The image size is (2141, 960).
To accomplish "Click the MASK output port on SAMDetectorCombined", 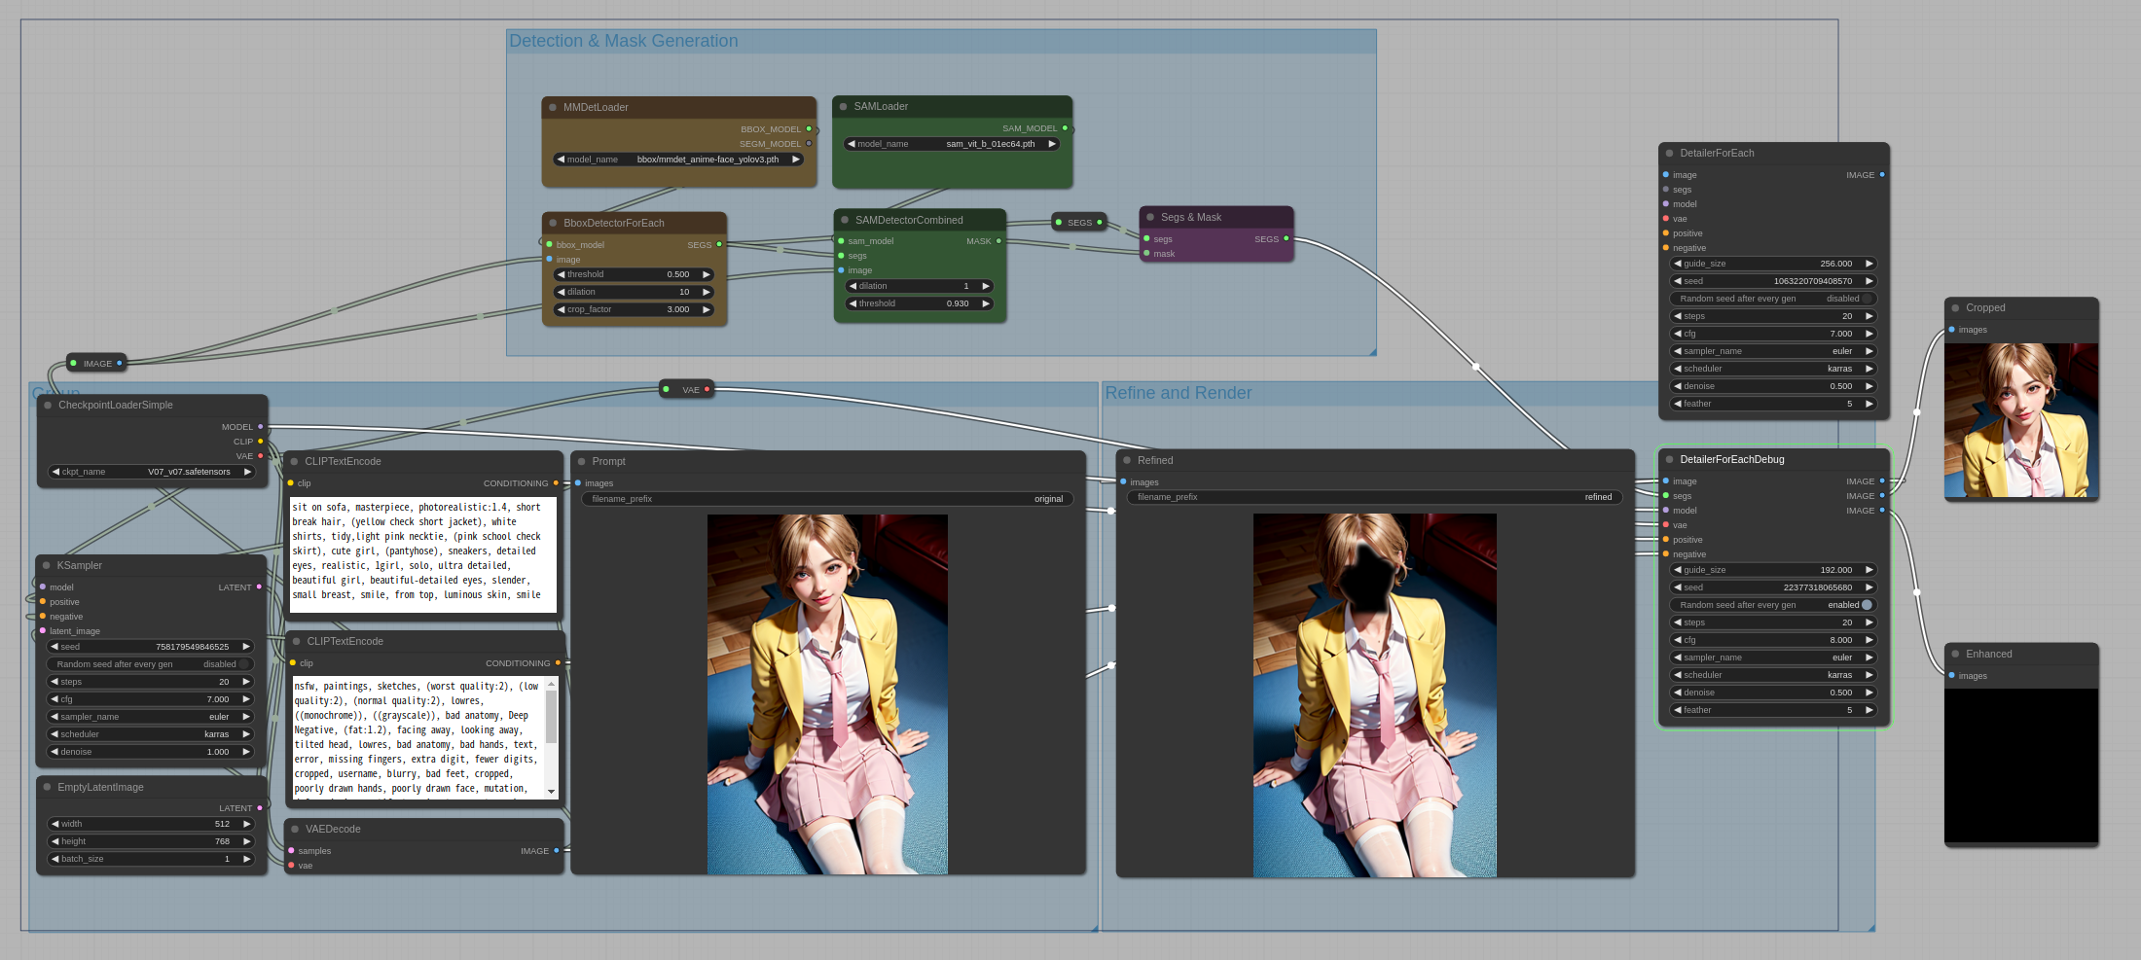I will click(998, 241).
